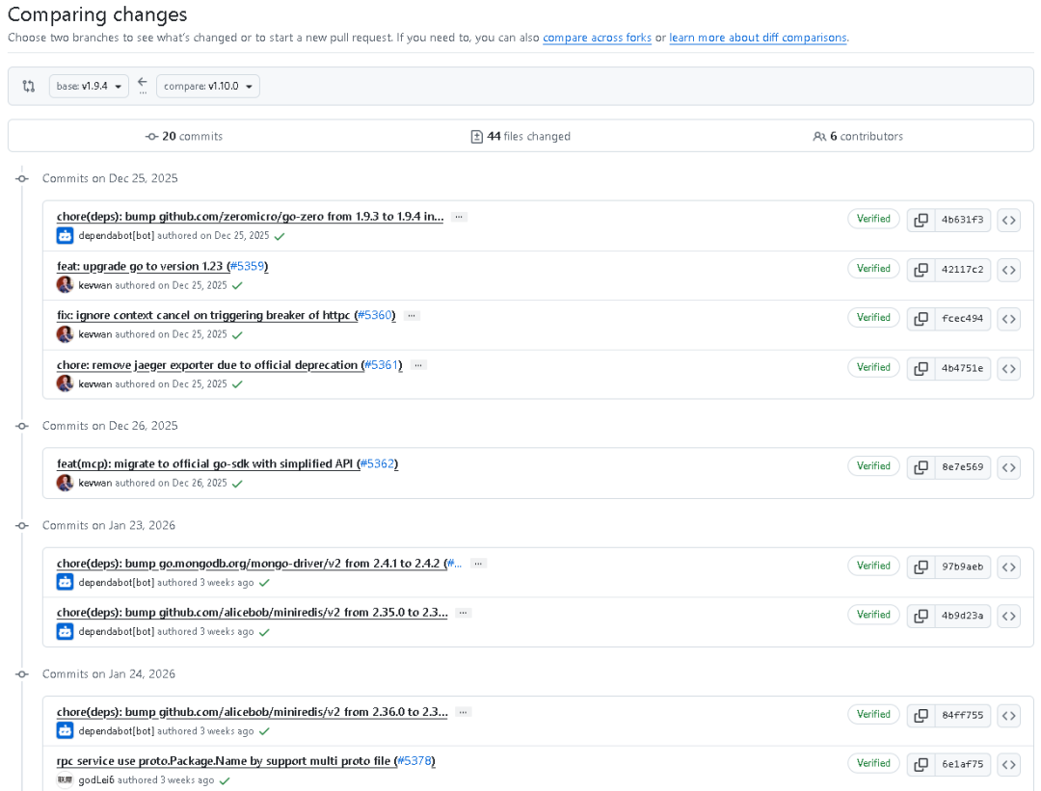The image size is (1041, 791).
Task: Open the 6 contributors tab
Action: pyautogui.click(x=858, y=137)
